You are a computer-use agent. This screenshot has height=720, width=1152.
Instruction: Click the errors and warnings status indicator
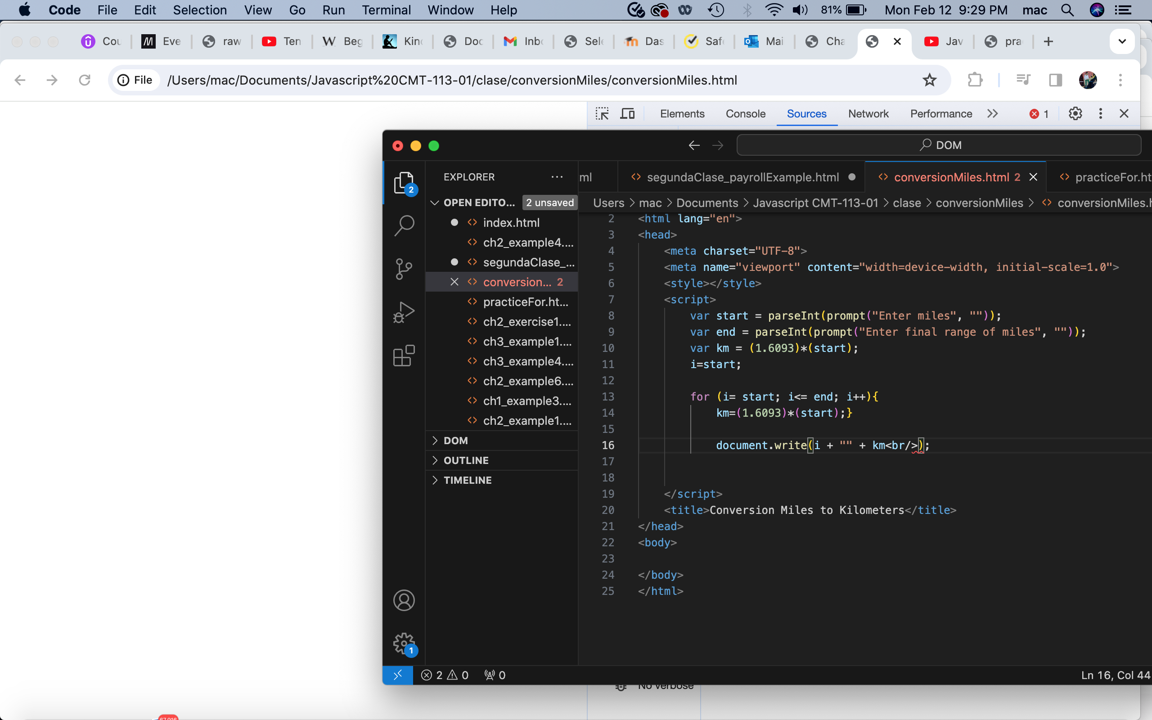[x=445, y=675]
